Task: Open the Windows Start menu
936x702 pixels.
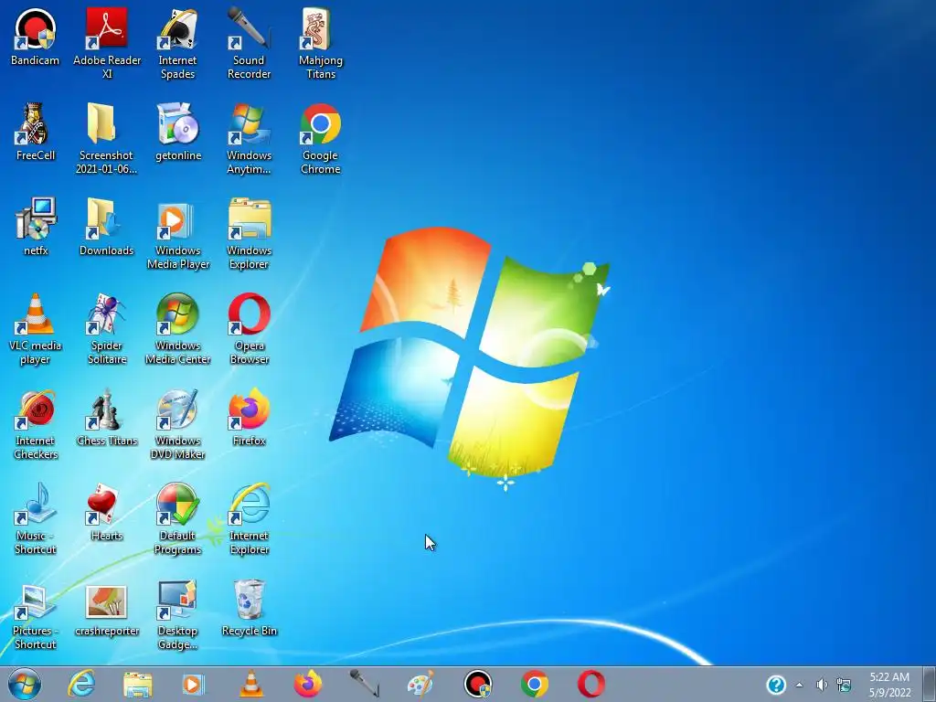Action: (x=25, y=684)
